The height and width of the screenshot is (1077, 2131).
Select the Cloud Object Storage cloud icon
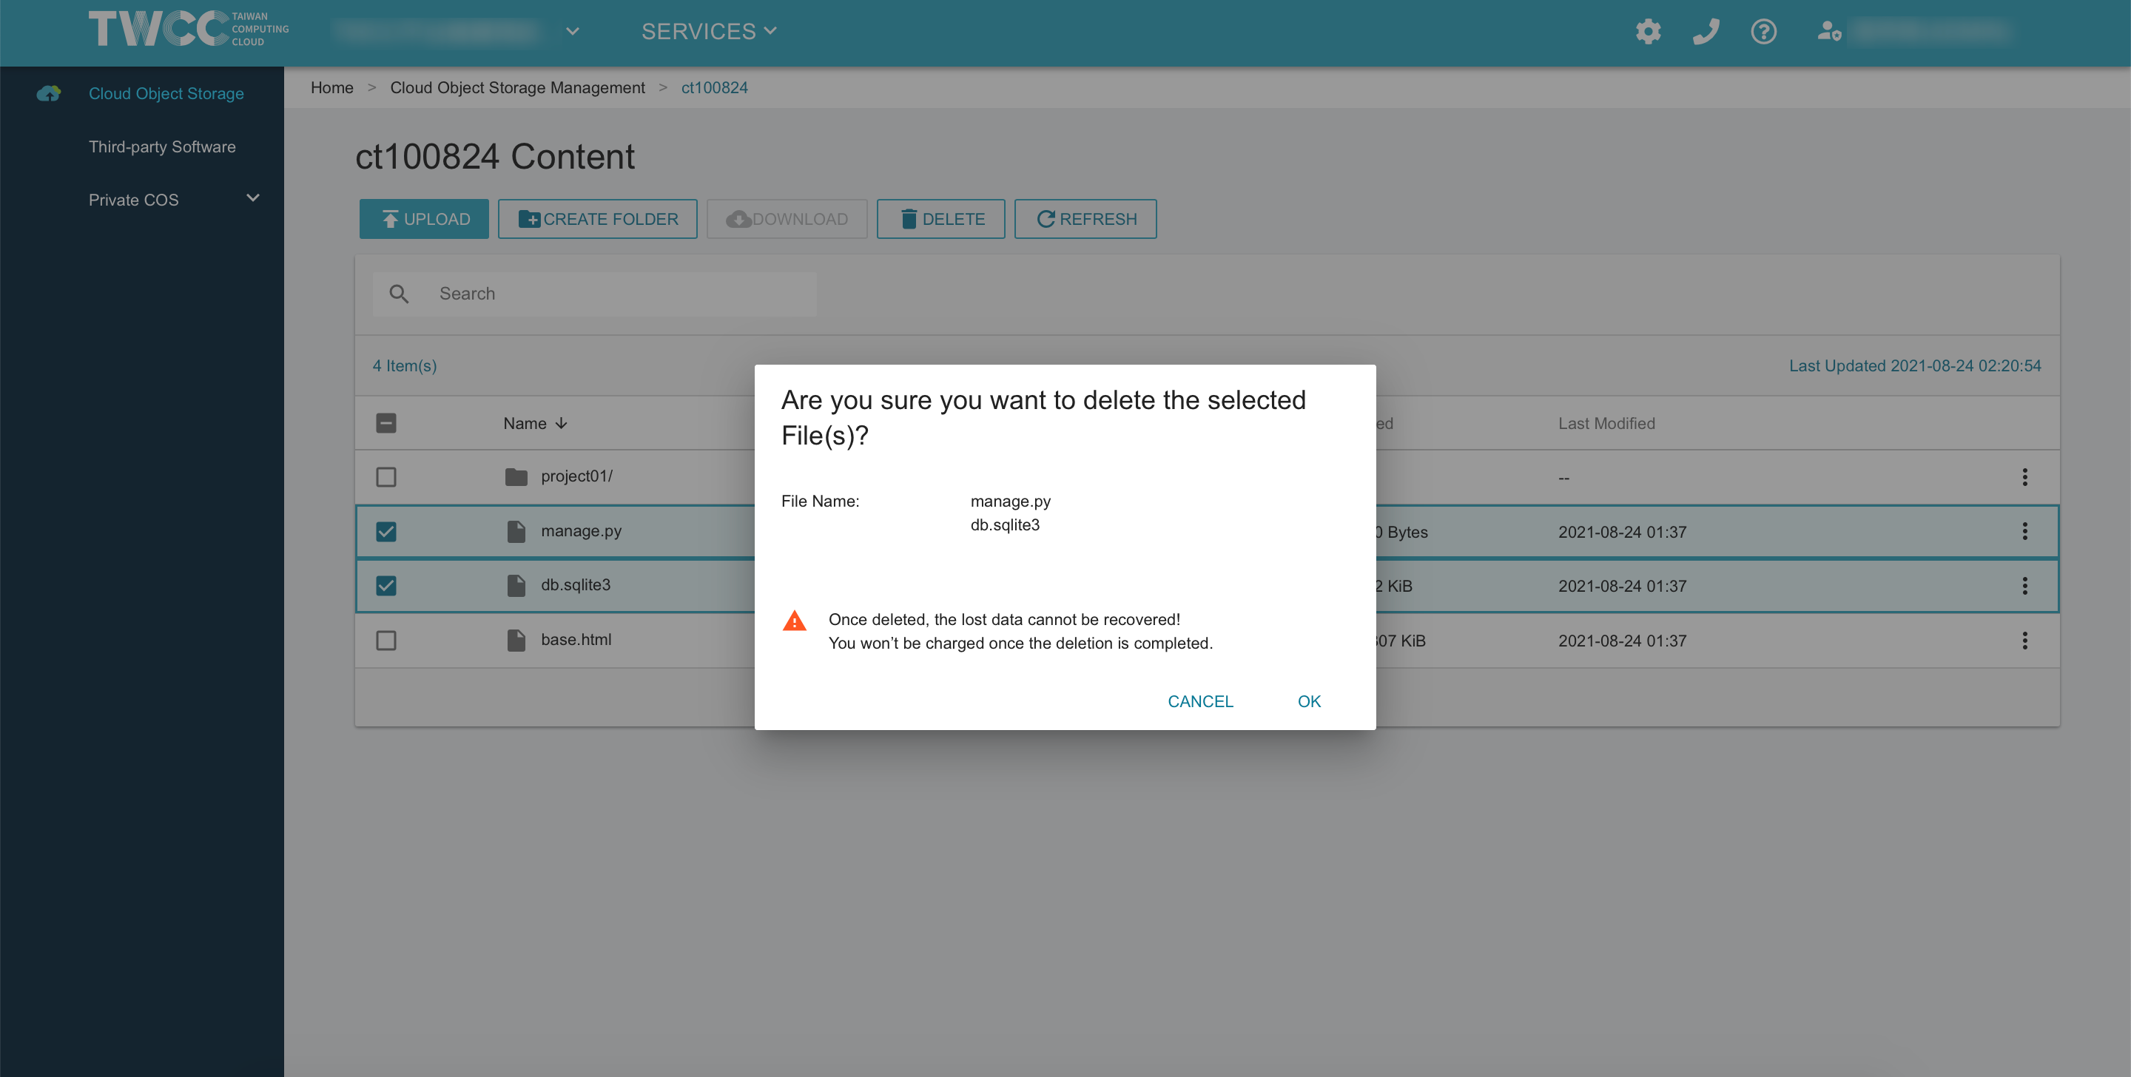[x=49, y=93]
